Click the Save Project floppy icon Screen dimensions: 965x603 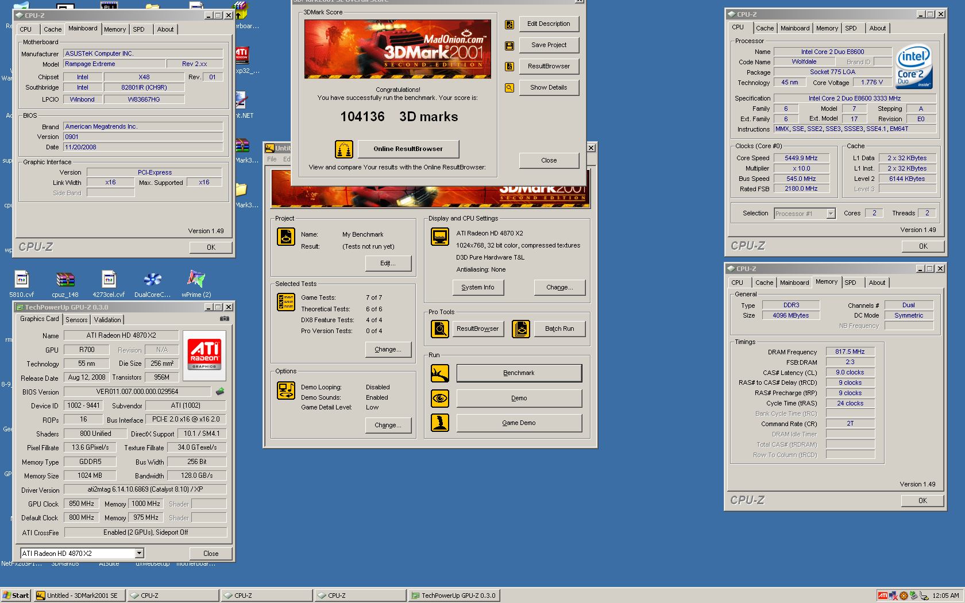(x=509, y=45)
